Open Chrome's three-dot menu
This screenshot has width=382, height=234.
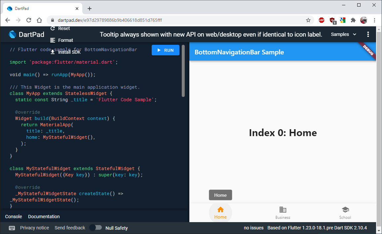(x=374, y=20)
